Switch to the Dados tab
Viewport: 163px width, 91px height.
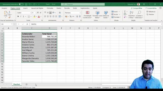click(x=59, y=8)
